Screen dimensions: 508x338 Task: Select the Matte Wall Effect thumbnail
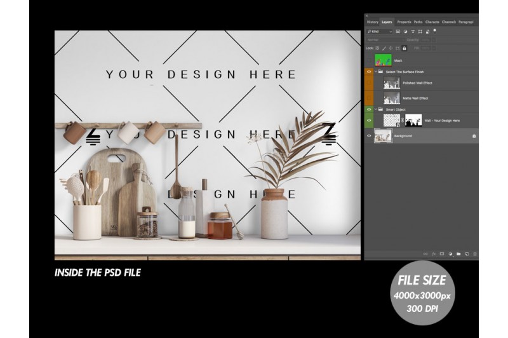[x=392, y=98]
